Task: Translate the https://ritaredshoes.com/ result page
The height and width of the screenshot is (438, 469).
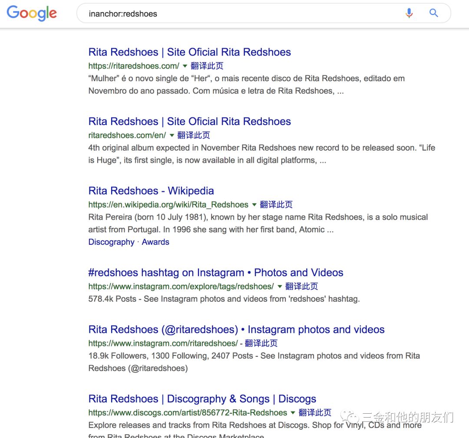Action: [207, 66]
